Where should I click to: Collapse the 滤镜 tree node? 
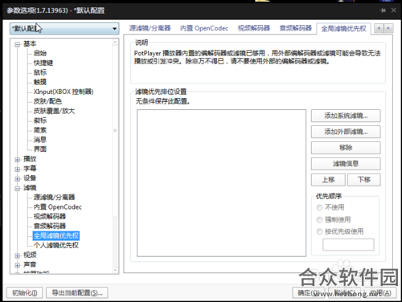pyautogui.click(x=18, y=189)
